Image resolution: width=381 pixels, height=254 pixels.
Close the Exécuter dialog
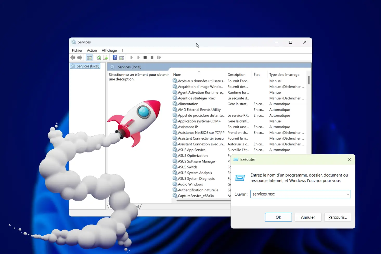350,159
